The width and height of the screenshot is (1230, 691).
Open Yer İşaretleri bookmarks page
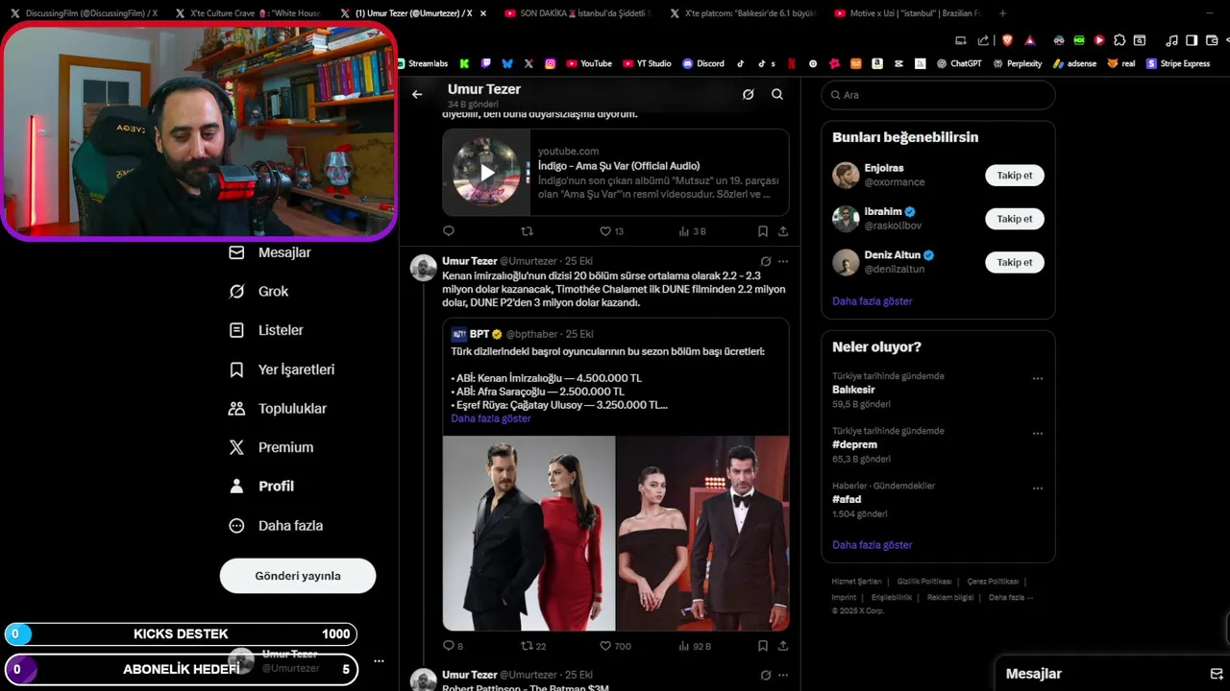point(282,369)
